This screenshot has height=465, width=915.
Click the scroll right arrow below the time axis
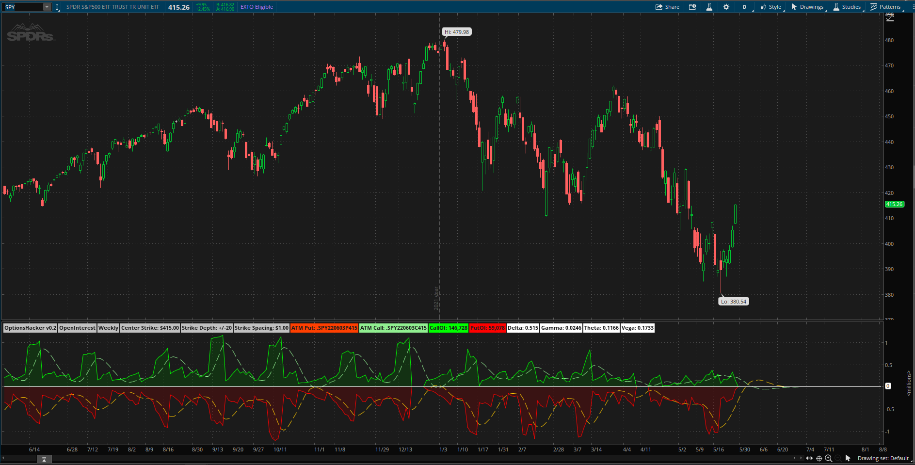(801, 458)
